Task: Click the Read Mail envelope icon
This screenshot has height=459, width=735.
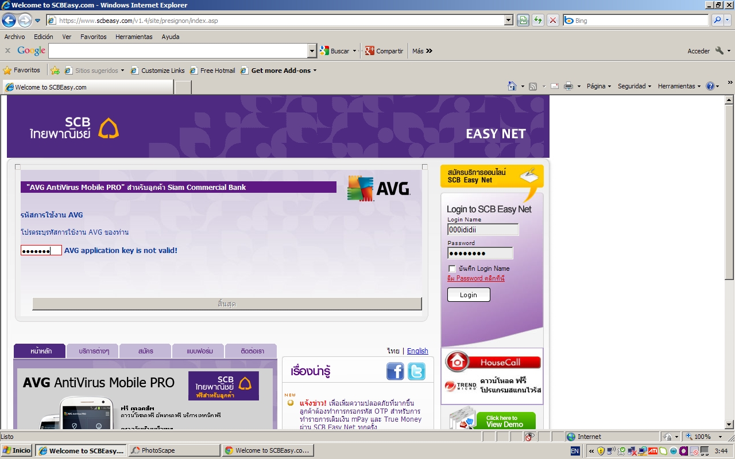Action: (555, 86)
